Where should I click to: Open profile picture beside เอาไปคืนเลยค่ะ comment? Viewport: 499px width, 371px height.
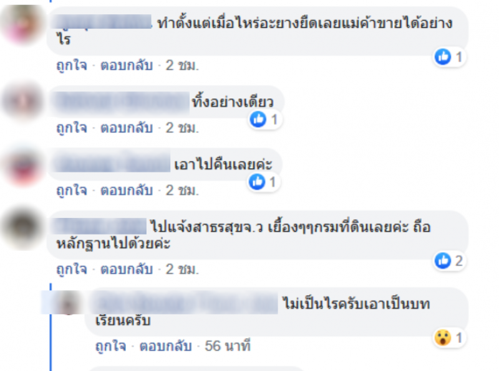click(x=22, y=166)
